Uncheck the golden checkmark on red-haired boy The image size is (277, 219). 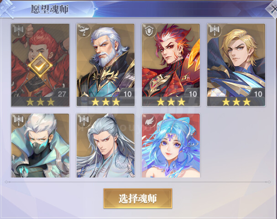[40, 66]
